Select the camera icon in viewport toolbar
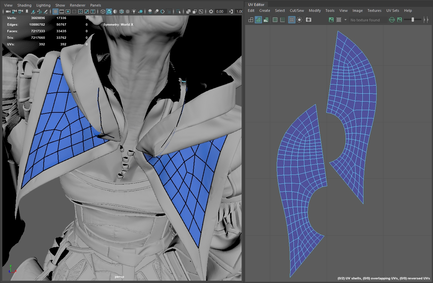The image size is (433, 283). (x=8, y=12)
